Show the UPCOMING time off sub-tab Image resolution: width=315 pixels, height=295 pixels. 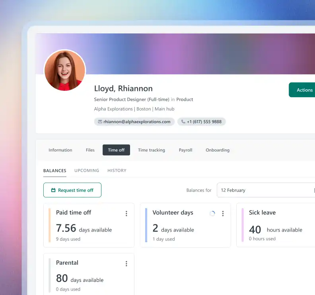pyautogui.click(x=87, y=171)
